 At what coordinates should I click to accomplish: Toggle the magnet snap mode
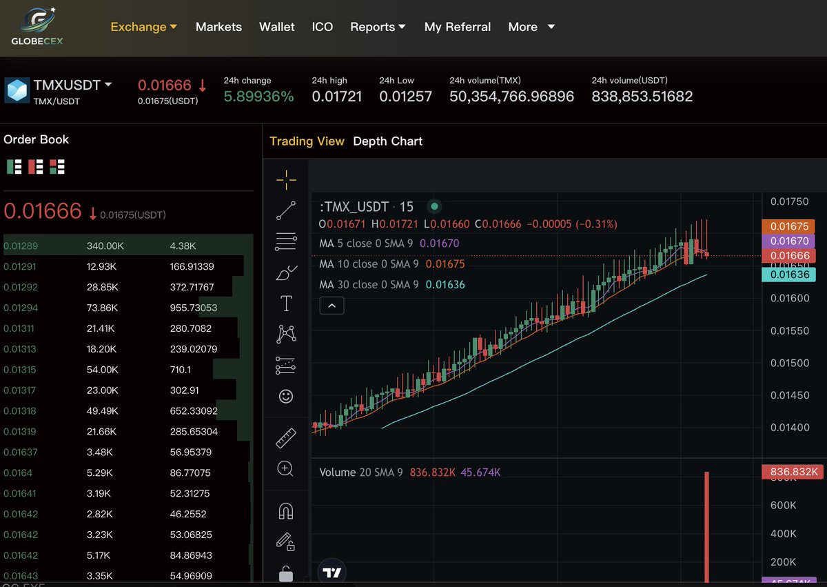[286, 510]
